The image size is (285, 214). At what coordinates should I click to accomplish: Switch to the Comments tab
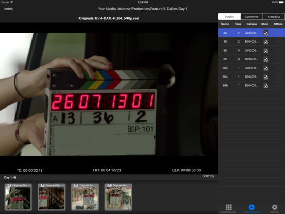(251, 17)
